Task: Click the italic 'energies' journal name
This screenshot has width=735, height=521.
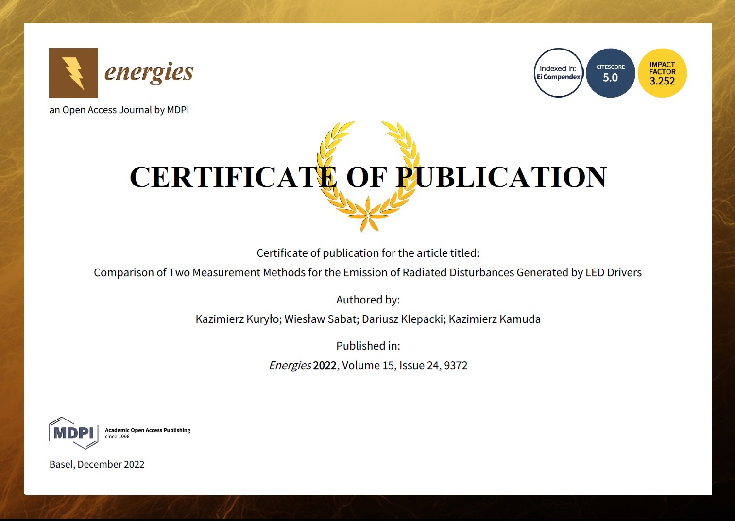Action: (149, 72)
